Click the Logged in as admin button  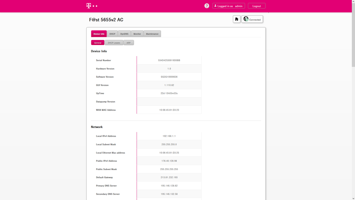(x=229, y=6)
